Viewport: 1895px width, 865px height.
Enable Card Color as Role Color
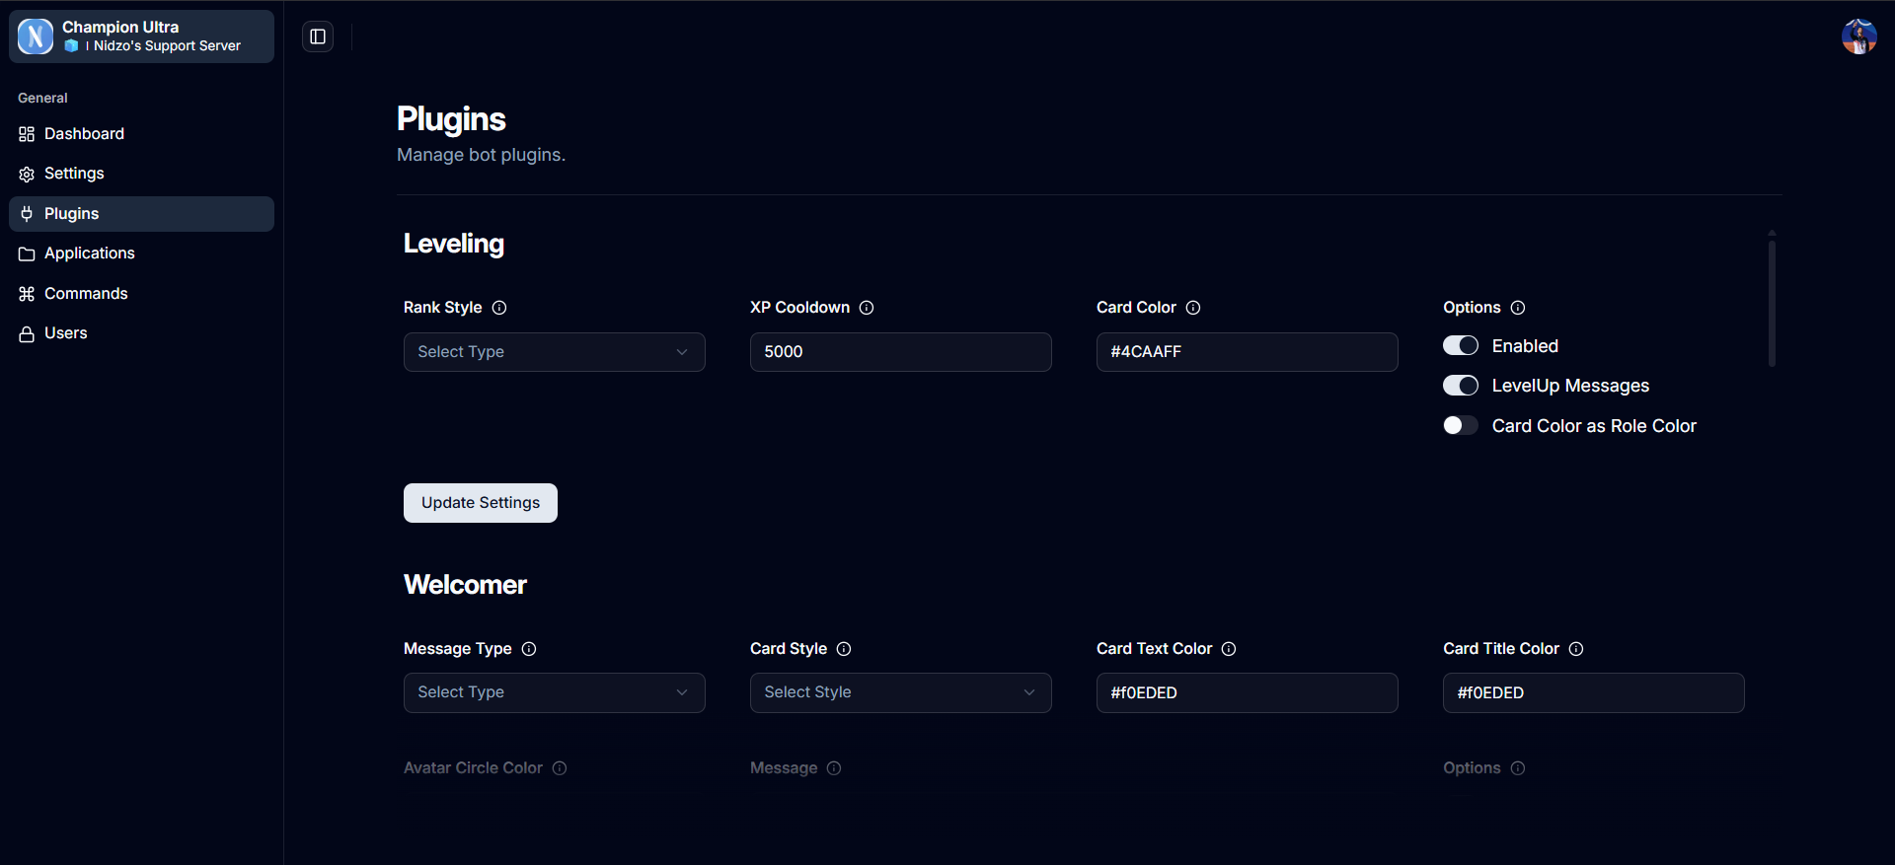[1461, 426]
